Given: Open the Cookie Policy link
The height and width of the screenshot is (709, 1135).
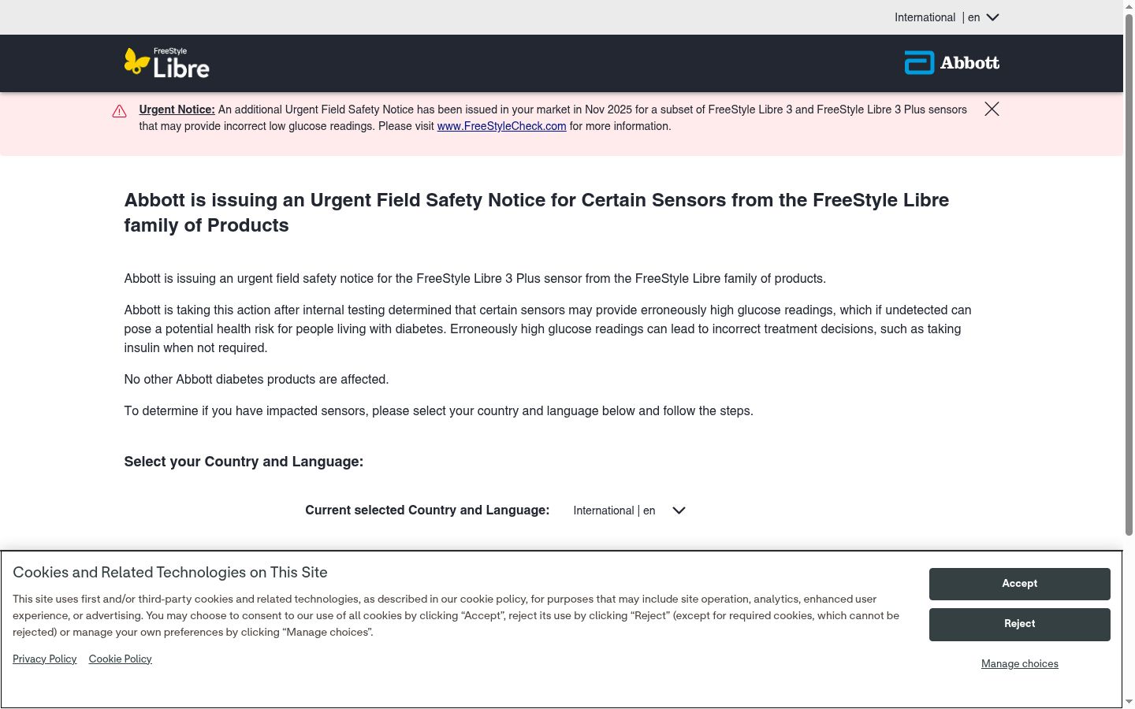Looking at the screenshot, I should 121,659.
